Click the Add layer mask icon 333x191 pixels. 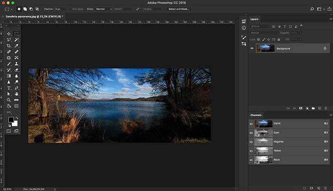pos(301,108)
